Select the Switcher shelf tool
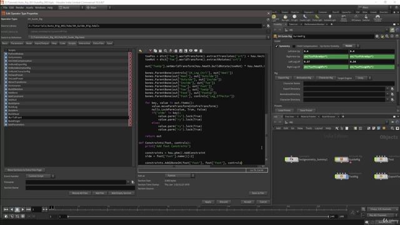The image size is (400, 225). coord(366,18)
